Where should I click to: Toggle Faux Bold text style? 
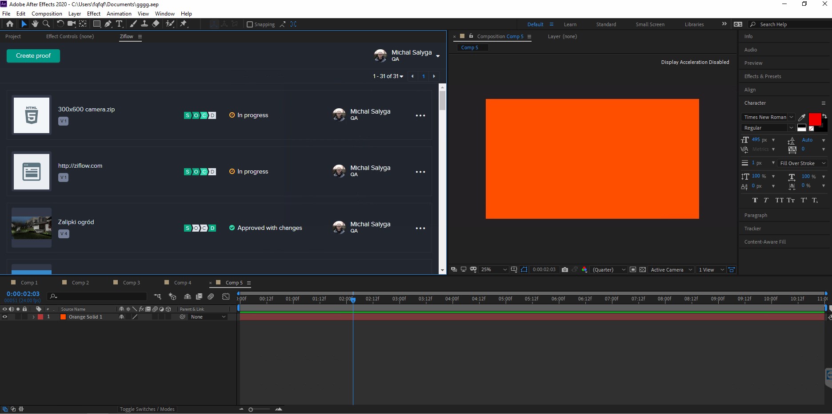tap(755, 200)
